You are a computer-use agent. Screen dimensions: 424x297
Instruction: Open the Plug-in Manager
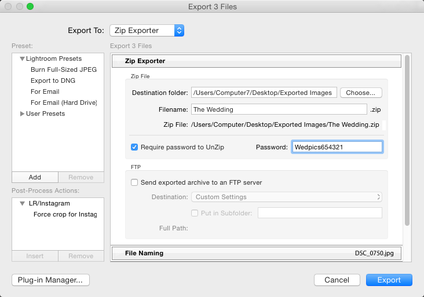click(x=50, y=280)
